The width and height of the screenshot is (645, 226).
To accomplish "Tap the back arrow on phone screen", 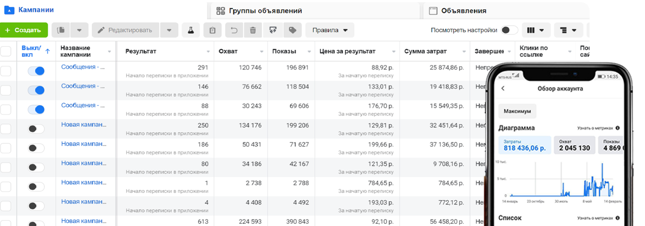I will [x=503, y=88].
